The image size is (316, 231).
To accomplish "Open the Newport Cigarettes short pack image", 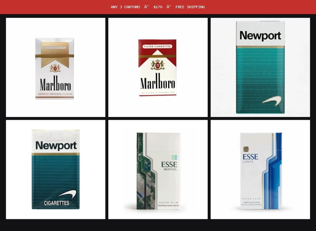I will point(56,169).
